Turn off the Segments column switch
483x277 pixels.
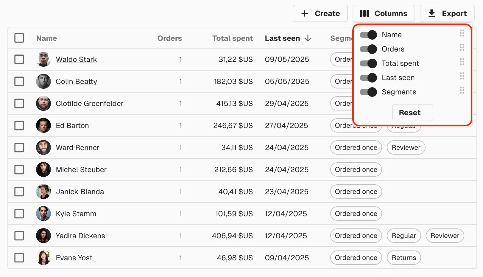[368, 92]
